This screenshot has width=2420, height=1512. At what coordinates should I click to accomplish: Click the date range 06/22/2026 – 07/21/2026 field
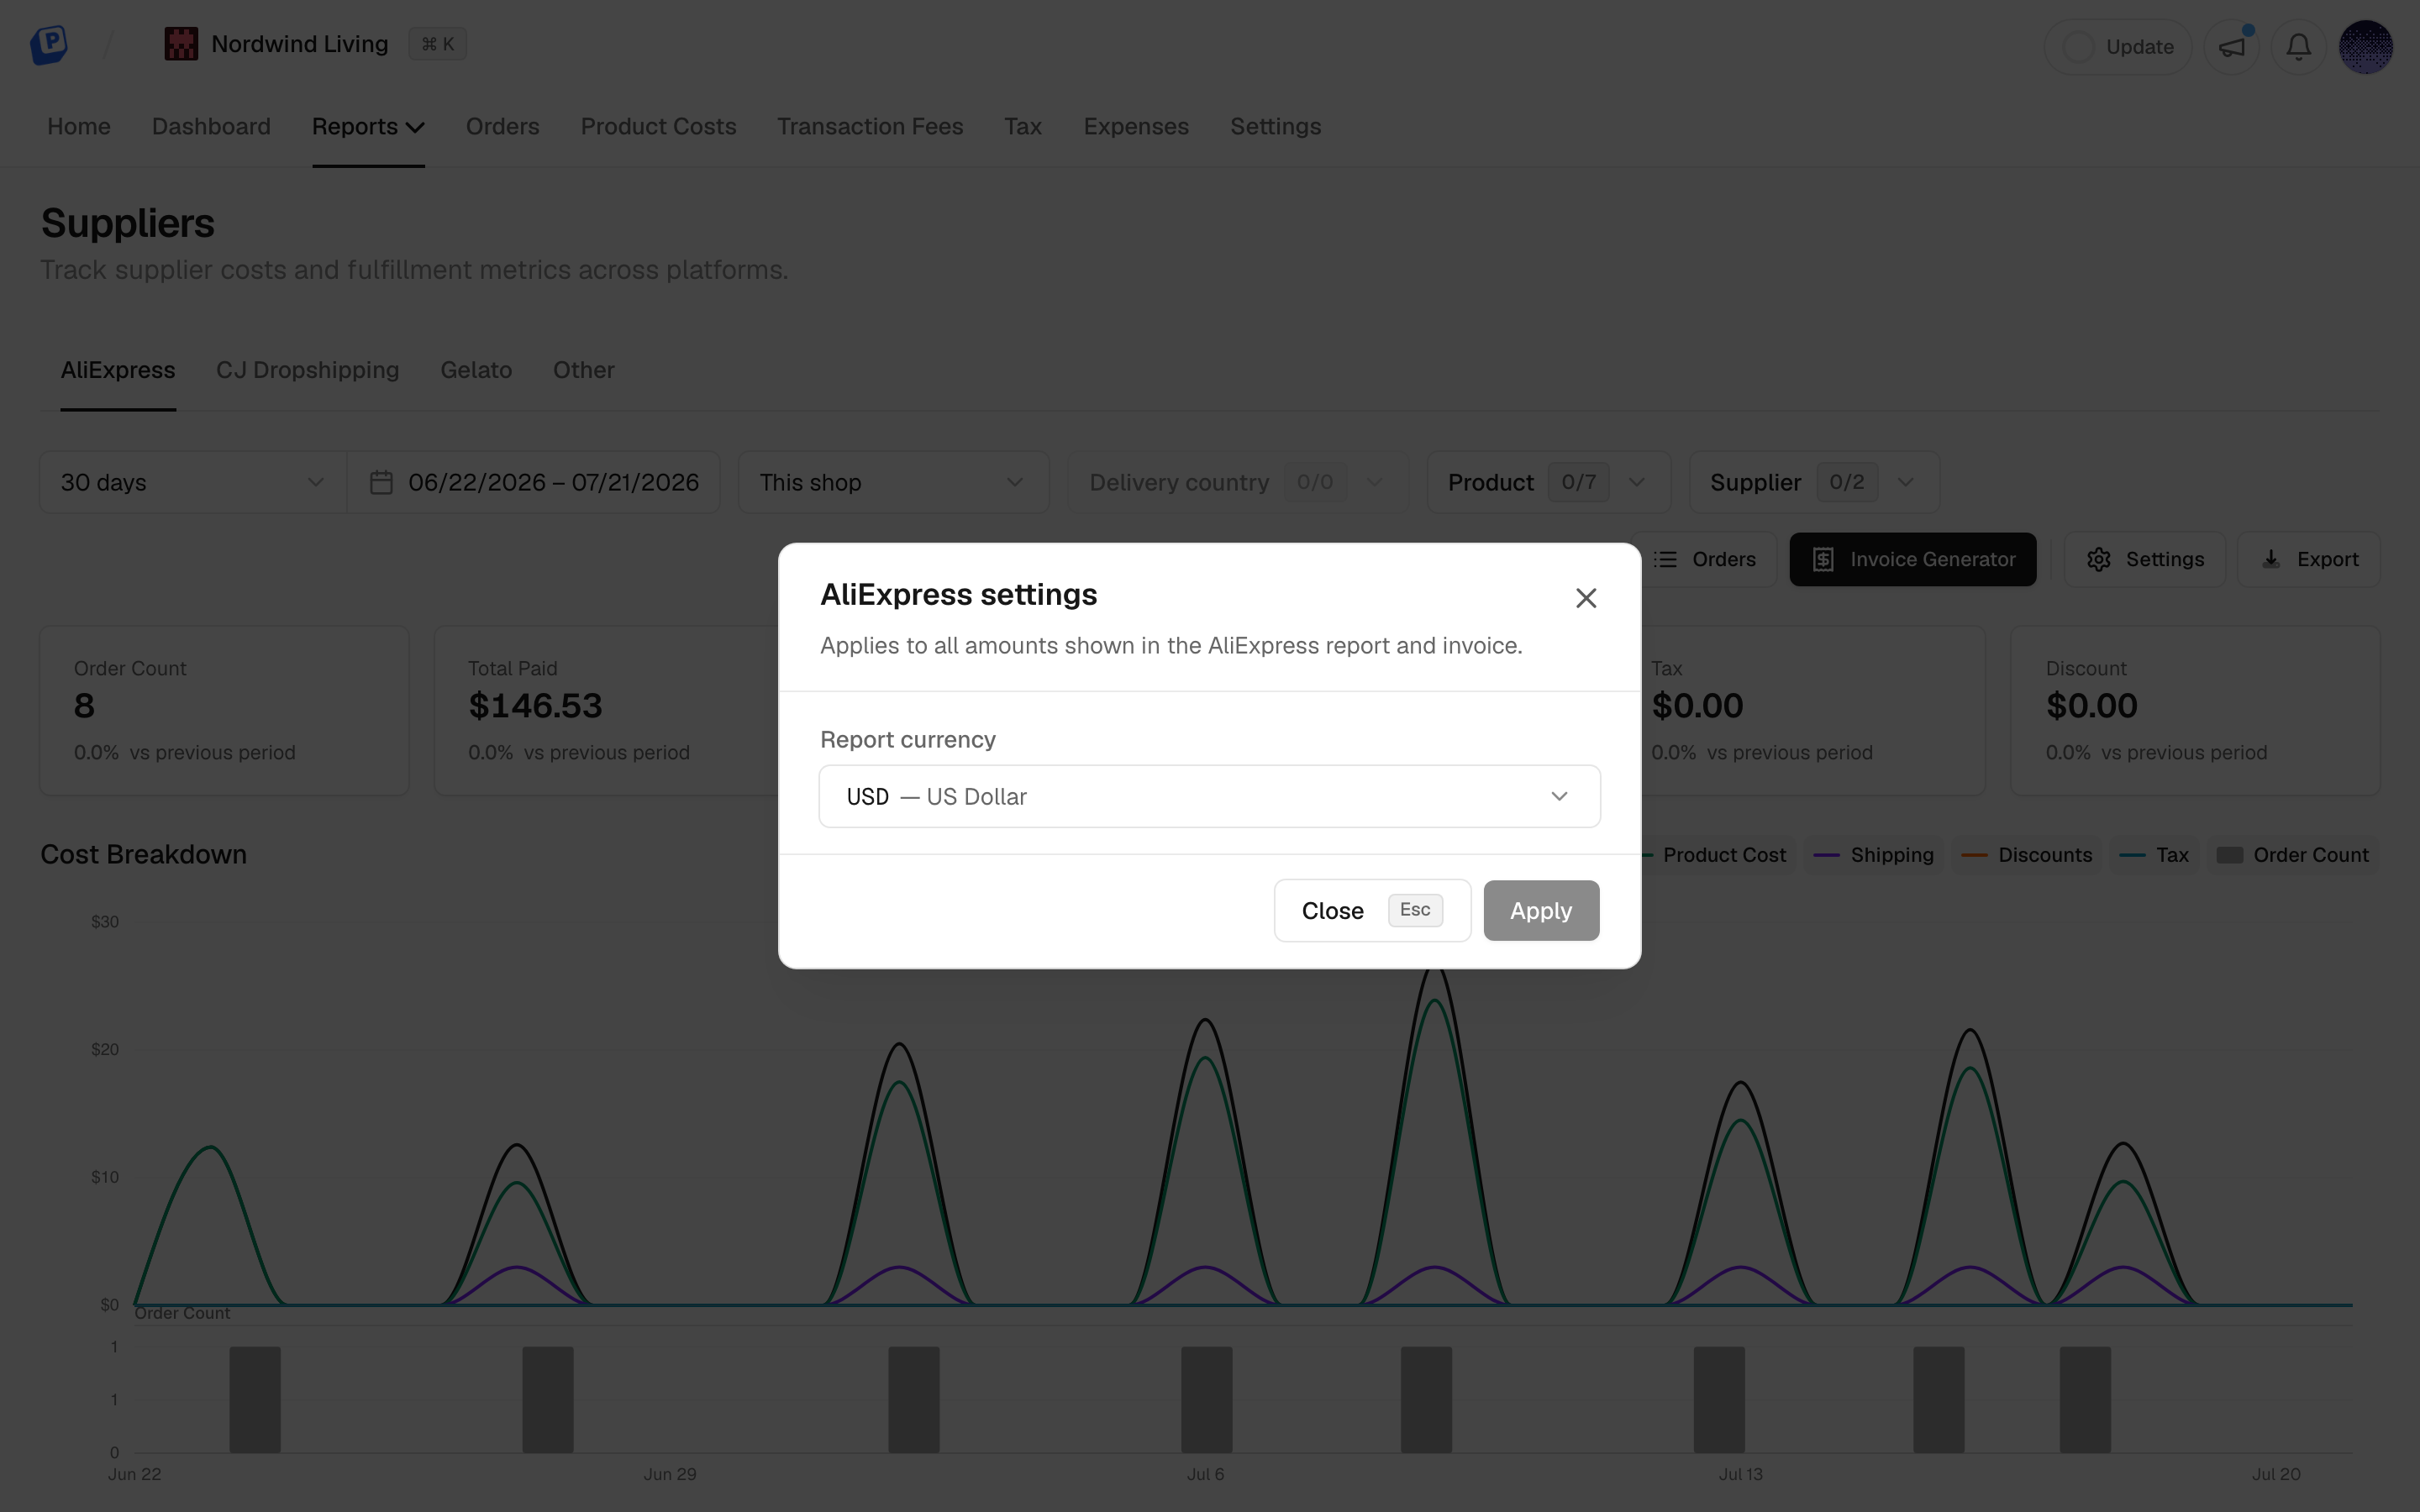click(534, 482)
